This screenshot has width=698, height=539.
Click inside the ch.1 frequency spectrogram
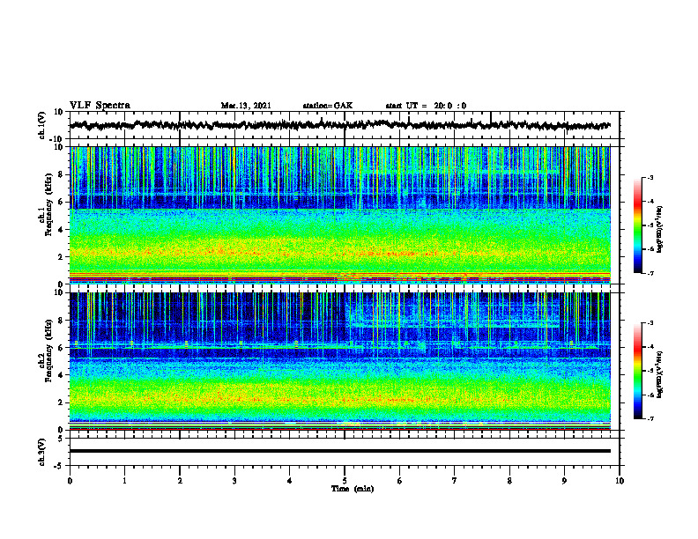339,215
